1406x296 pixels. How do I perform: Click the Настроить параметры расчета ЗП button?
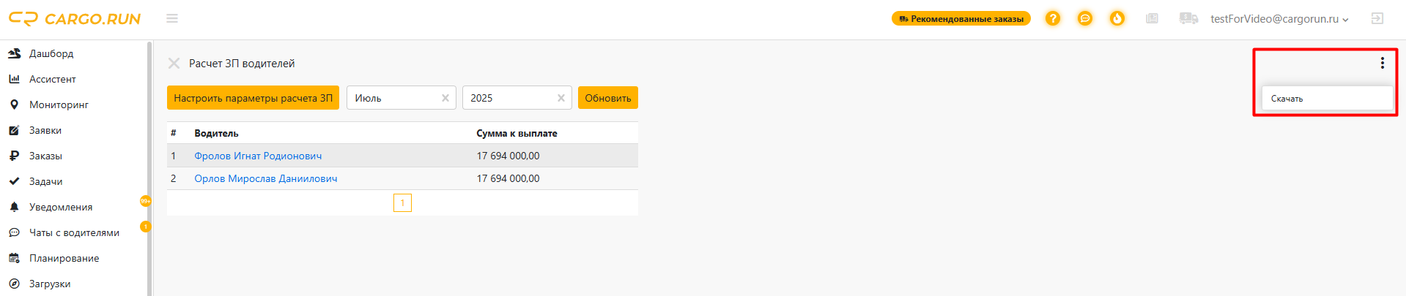coord(253,98)
